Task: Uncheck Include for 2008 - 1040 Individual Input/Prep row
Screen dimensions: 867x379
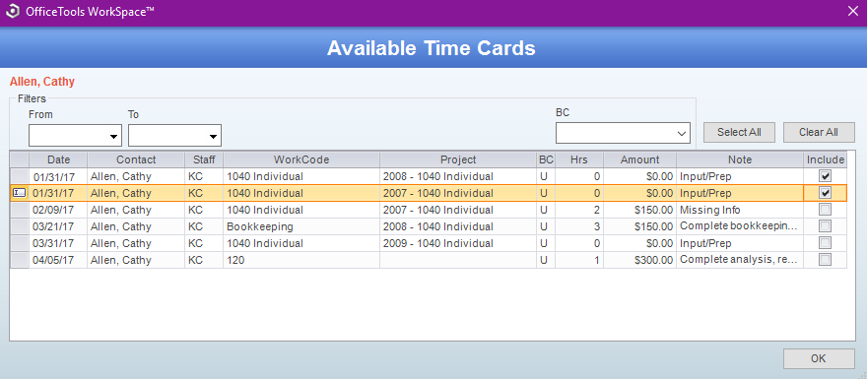Action: [x=825, y=176]
